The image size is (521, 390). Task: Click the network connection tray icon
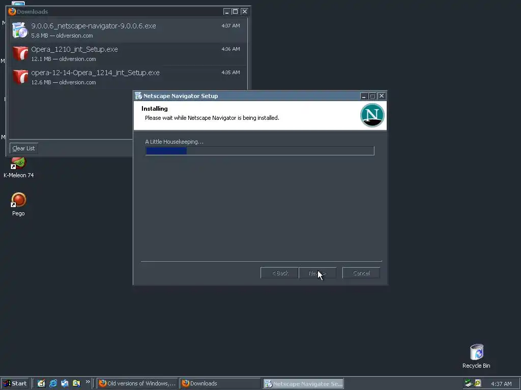[x=469, y=383]
